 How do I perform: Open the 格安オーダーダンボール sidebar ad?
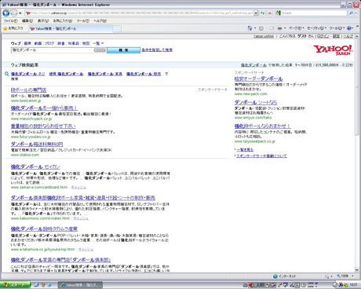[x=258, y=79]
